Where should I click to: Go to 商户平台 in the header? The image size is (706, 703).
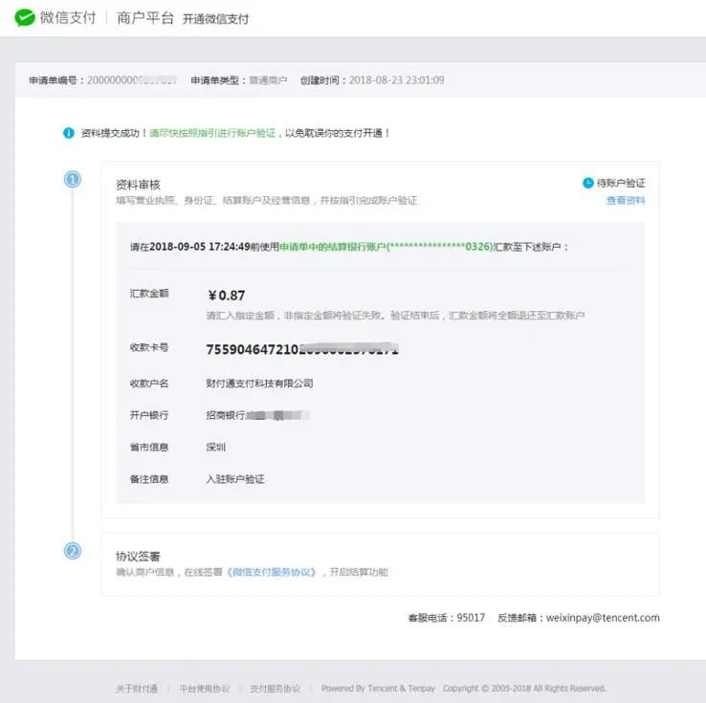[143, 18]
